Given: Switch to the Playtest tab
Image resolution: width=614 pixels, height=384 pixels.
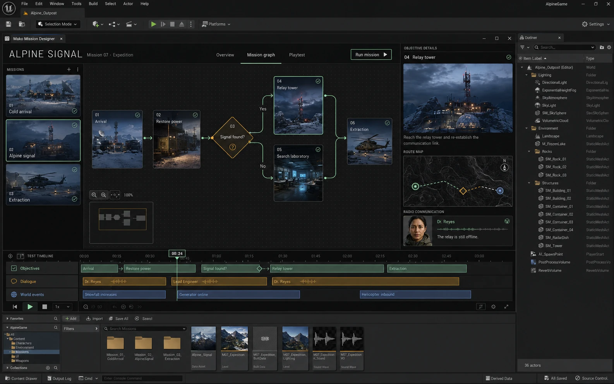Looking at the screenshot, I should click(x=297, y=55).
